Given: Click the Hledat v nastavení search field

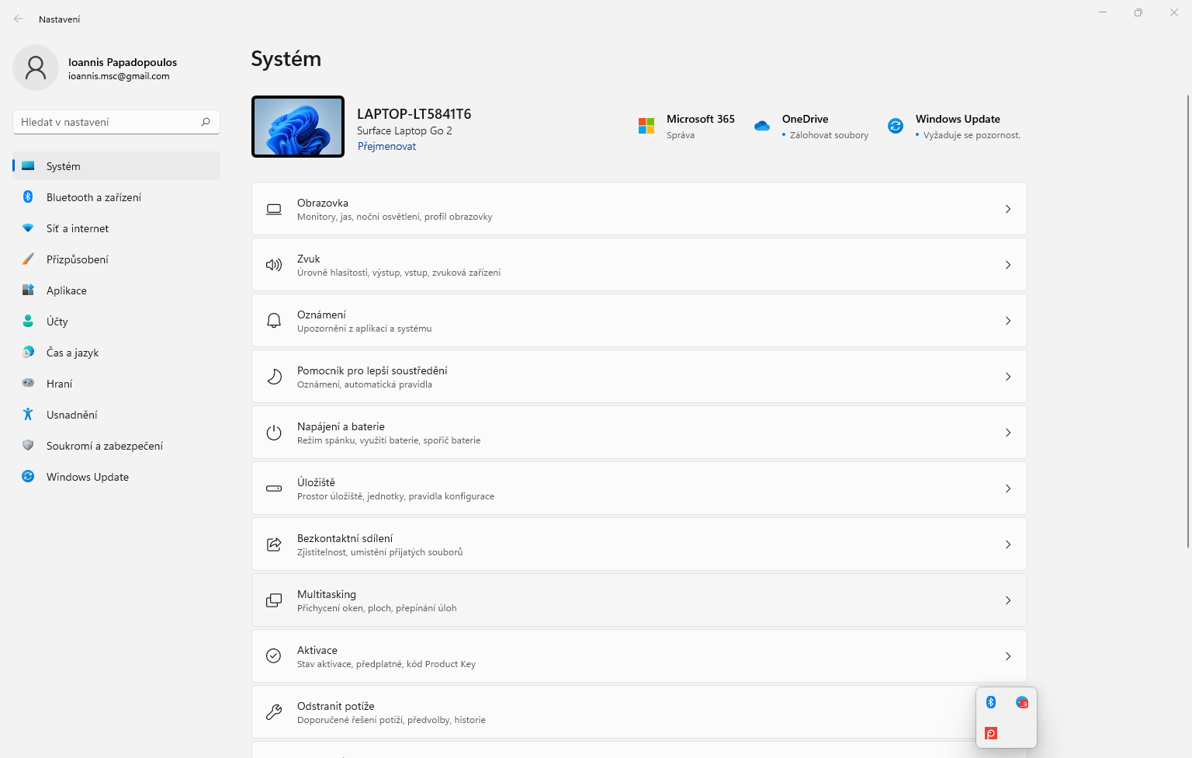Looking at the screenshot, I should click(107, 122).
